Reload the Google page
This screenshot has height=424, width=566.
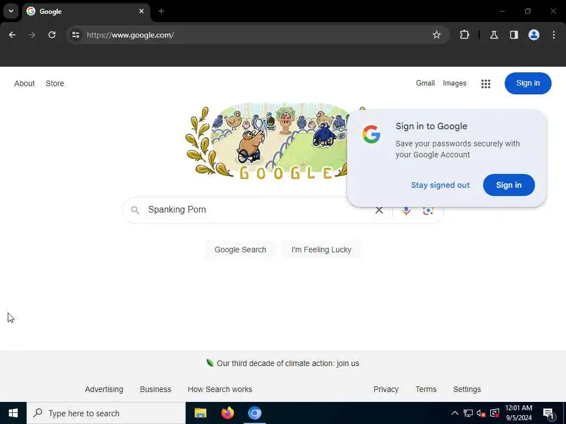coord(52,35)
